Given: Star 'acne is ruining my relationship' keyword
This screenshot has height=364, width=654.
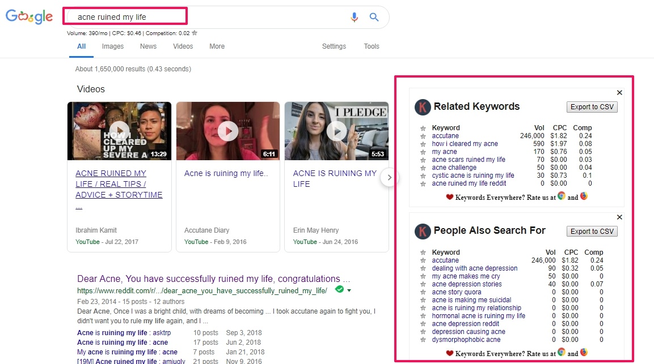Looking at the screenshot, I should pos(423,308).
